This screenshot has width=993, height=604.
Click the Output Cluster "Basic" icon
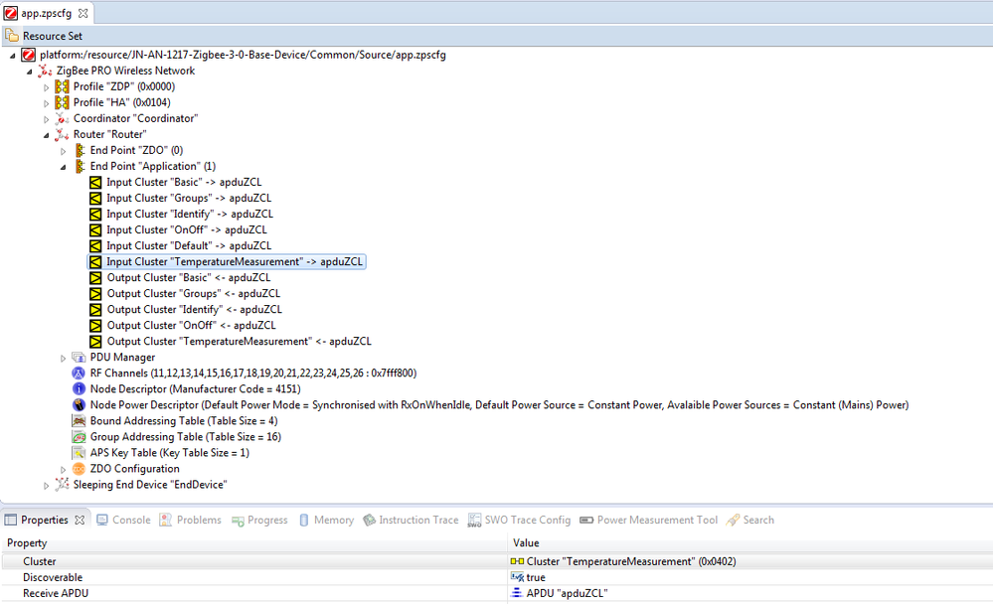tap(95, 278)
